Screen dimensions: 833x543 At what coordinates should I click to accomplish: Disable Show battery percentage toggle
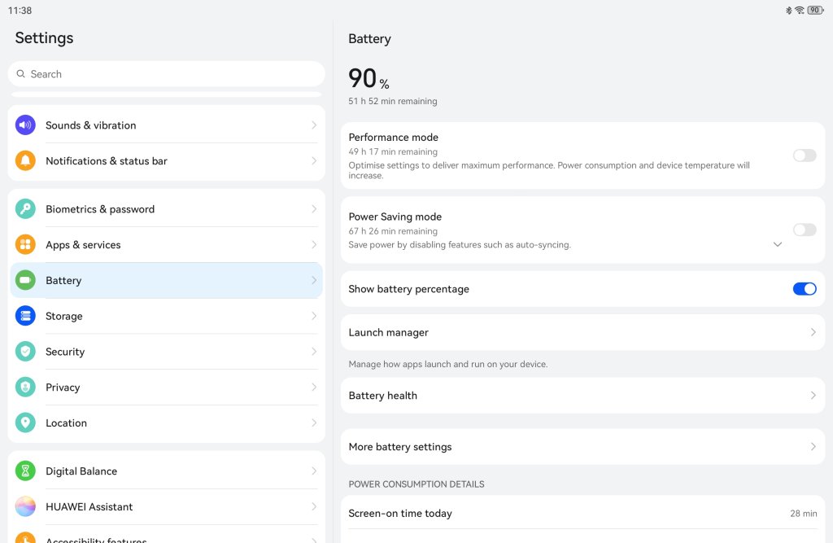[804, 289]
